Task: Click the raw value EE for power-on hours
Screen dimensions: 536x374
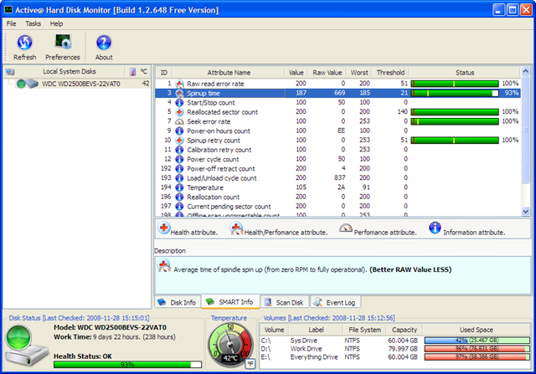Action: point(341,131)
